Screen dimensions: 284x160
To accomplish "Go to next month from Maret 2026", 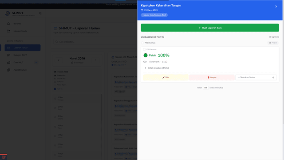I will pos(96,60).
